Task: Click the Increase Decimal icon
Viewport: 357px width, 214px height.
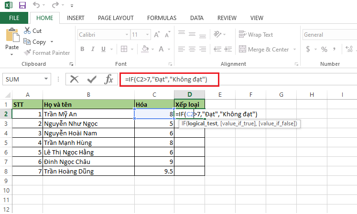Action: (349, 49)
